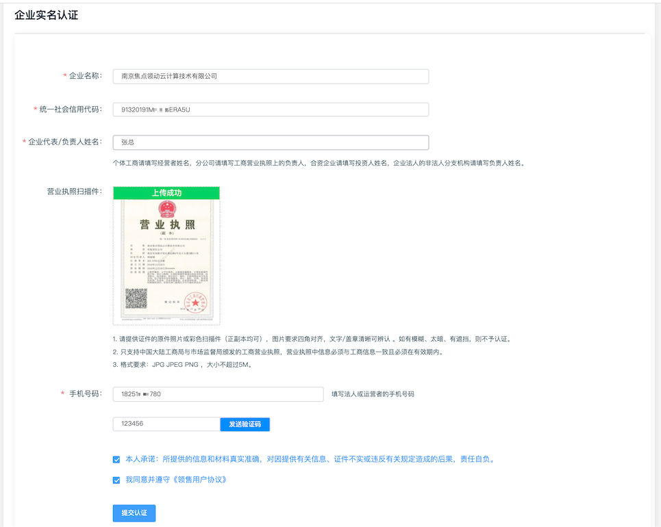Click the blue 发送验证码 button
This screenshot has height=527, width=661.
(245, 424)
